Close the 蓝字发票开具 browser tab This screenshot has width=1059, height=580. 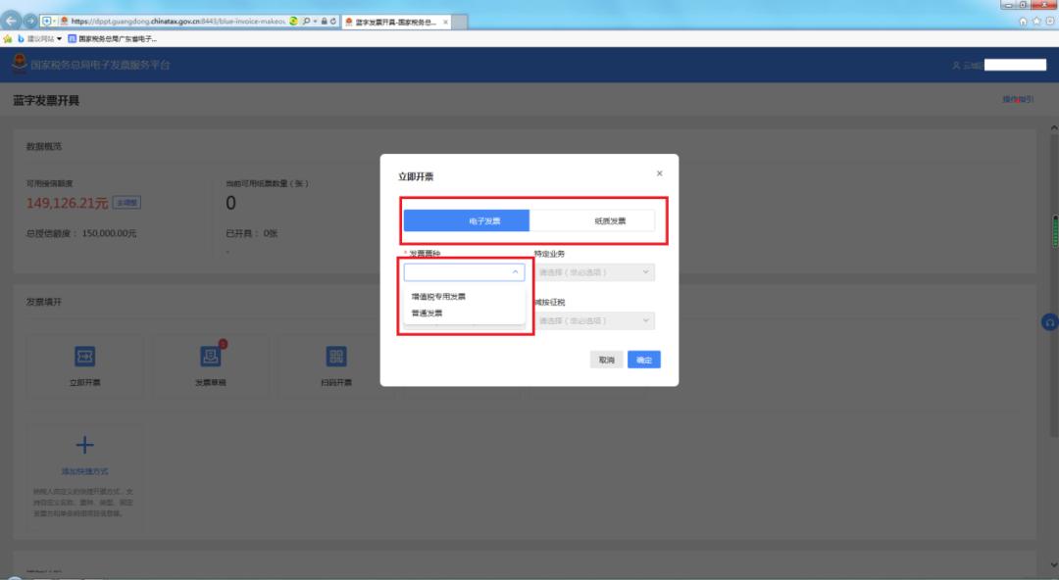click(x=445, y=22)
